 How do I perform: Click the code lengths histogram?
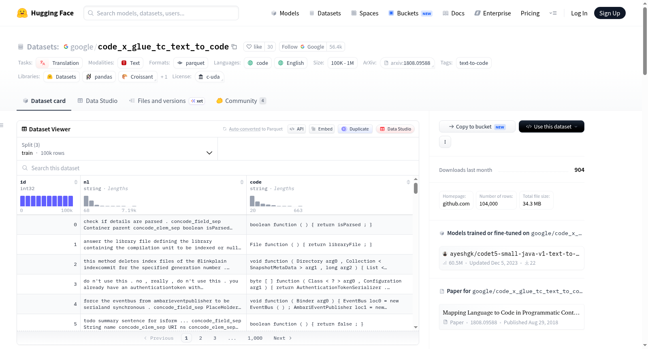pyautogui.click(x=276, y=201)
